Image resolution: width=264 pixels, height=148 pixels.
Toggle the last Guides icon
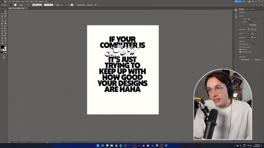click(255, 34)
